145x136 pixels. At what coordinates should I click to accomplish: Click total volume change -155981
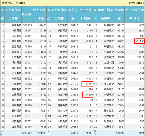click(42, 133)
